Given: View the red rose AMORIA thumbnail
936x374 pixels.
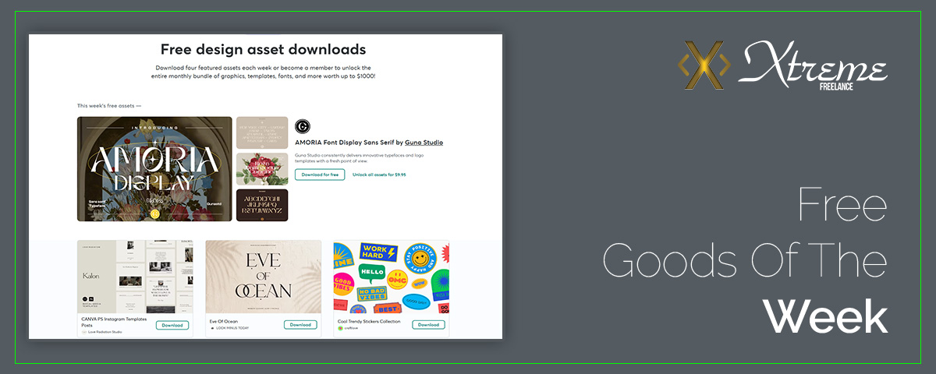Looking at the screenshot, I should tap(262, 169).
